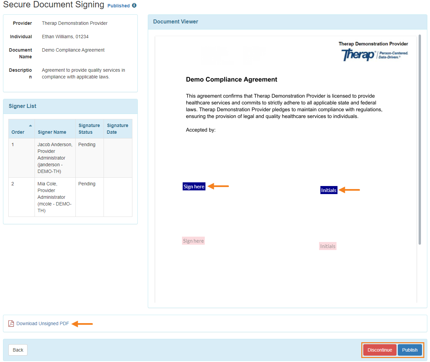
Task: Sort by the Signature Date column header
Action: pos(118,128)
